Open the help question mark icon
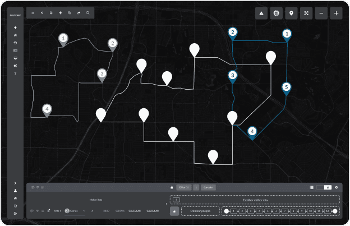 click(x=15, y=73)
